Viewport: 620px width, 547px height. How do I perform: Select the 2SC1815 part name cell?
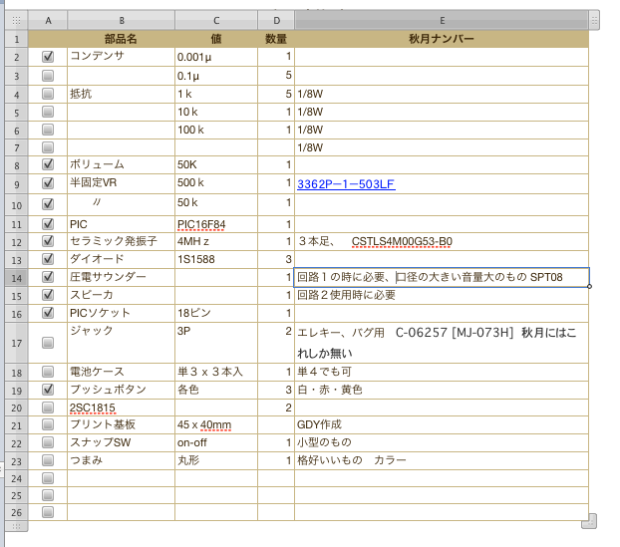point(121,408)
